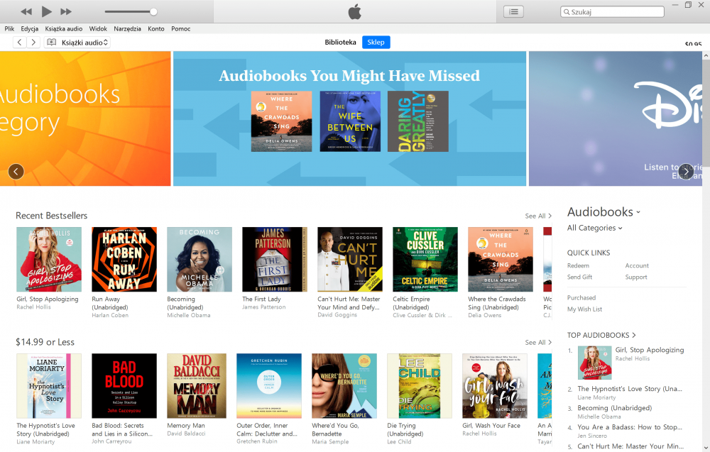Open My Wish List link
The width and height of the screenshot is (710, 452).
[x=584, y=309]
